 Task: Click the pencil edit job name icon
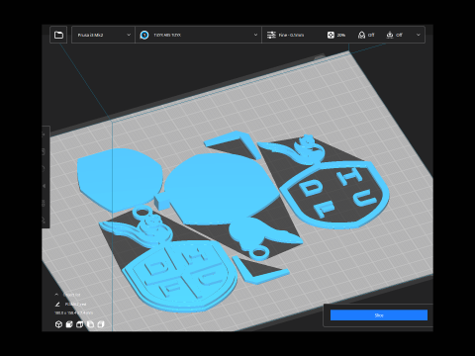(57, 304)
